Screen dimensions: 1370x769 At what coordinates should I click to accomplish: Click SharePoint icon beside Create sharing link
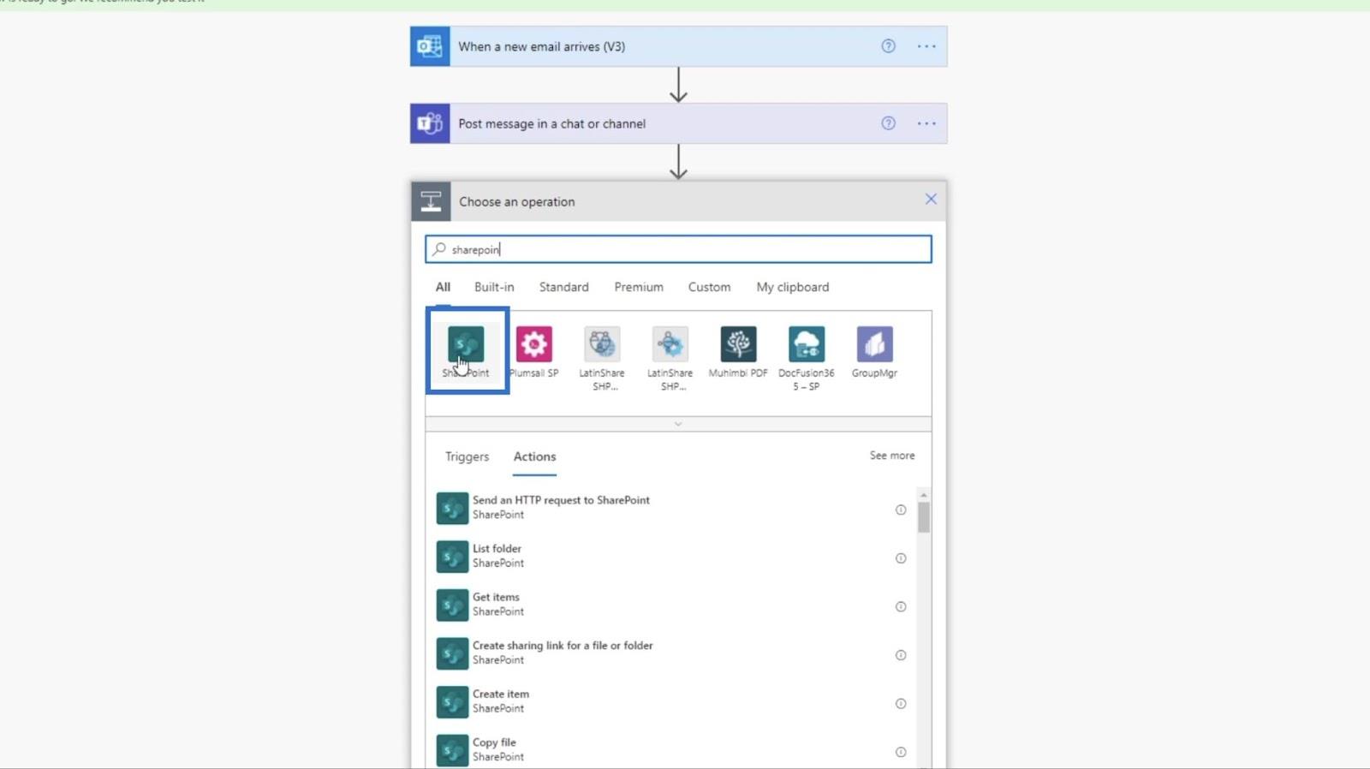tap(452, 653)
